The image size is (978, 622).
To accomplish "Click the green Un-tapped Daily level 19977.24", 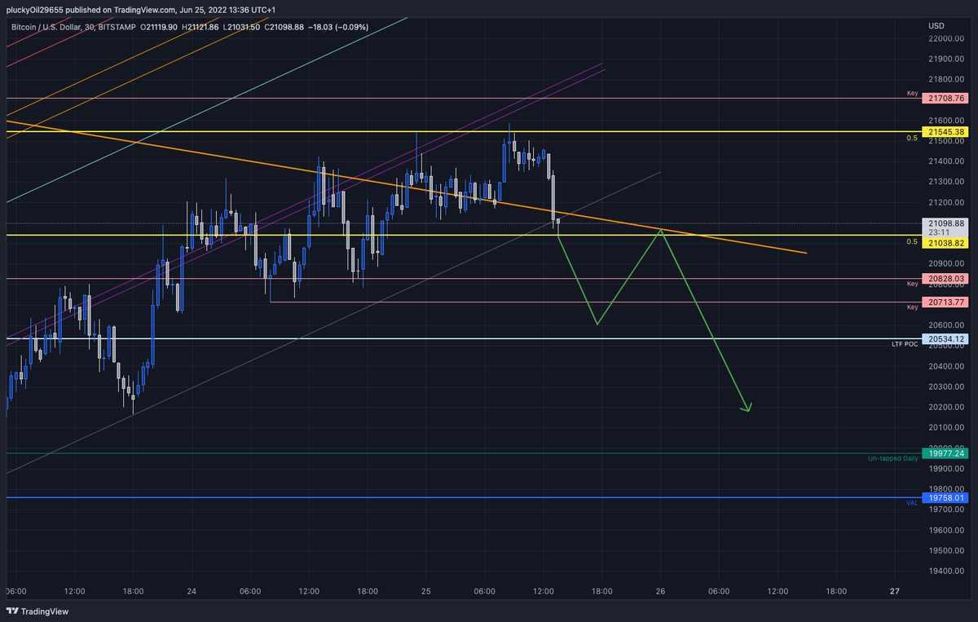I will point(945,452).
